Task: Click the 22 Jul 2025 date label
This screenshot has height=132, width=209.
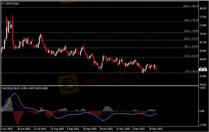Action: (x=40, y=129)
